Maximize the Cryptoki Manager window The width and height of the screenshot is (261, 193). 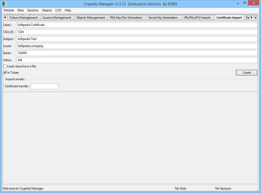tap(245, 3)
